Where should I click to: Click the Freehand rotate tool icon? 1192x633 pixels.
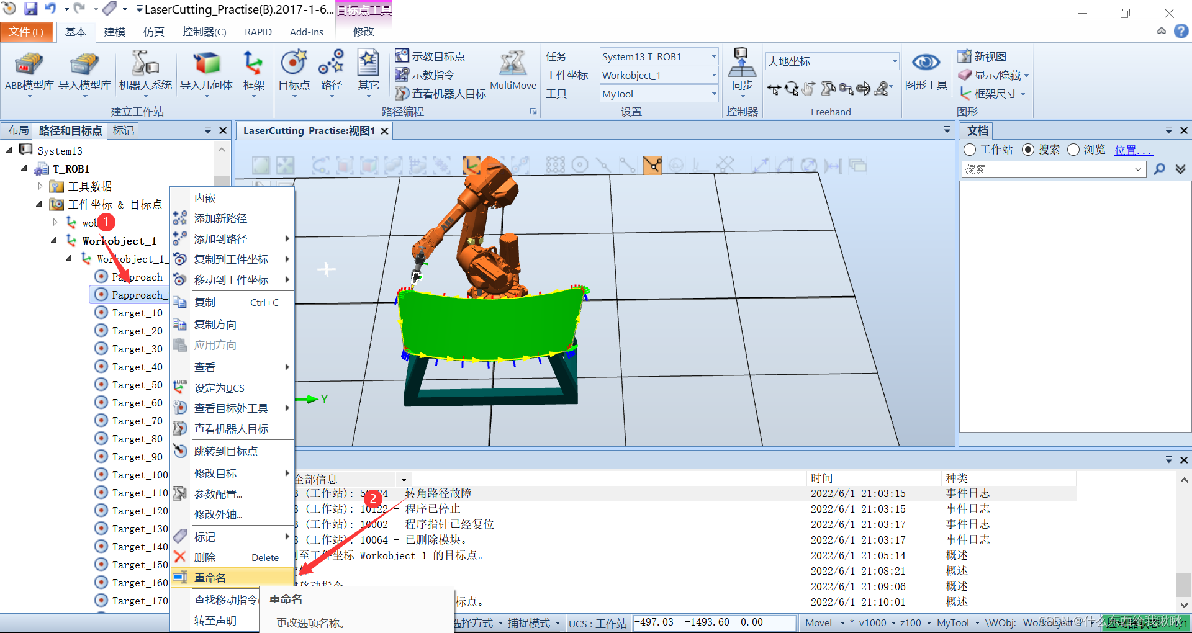point(792,90)
